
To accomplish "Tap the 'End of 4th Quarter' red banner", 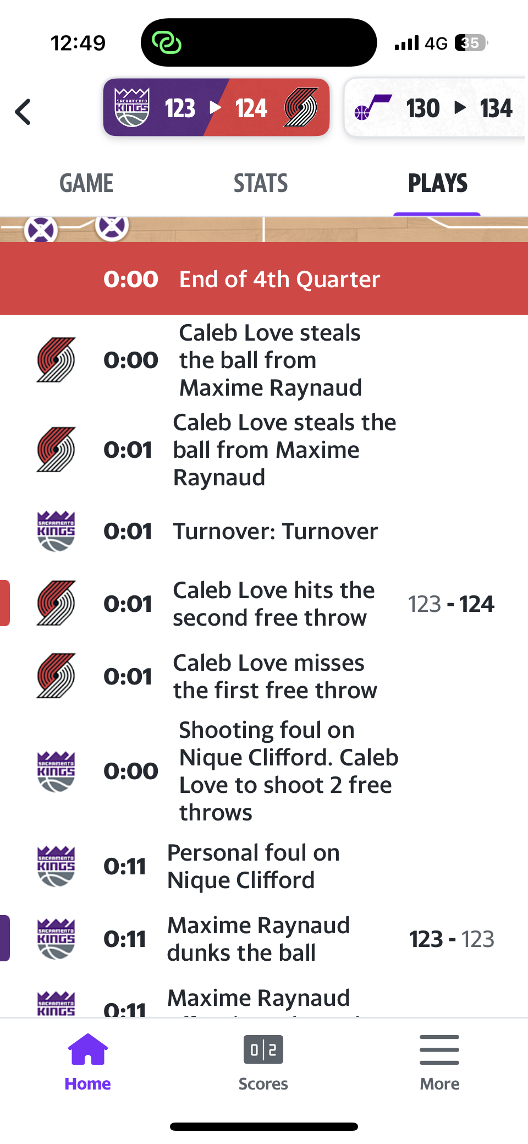I will click(x=264, y=279).
